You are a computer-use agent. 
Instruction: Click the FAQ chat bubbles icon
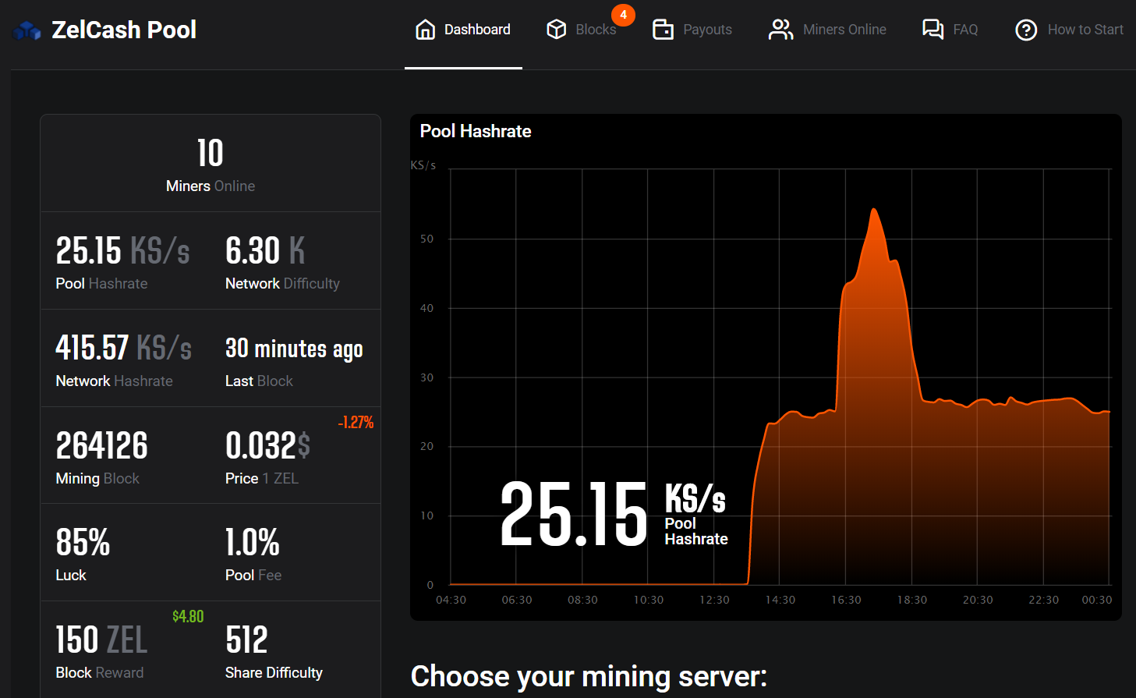point(933,30)
